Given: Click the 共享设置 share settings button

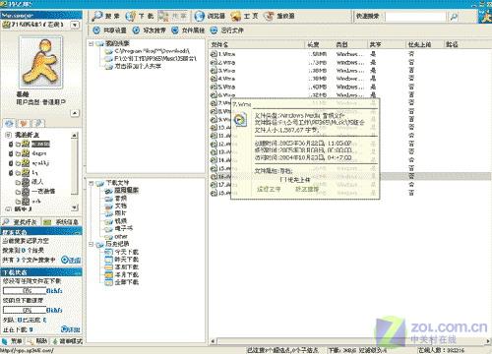Looking at the screenshot, I should point(109,30).
